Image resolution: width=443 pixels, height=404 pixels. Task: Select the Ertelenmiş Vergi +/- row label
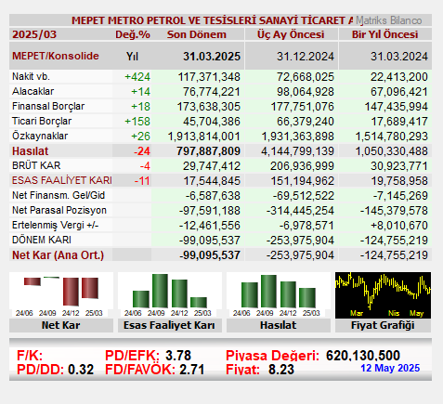coord(55,225)
